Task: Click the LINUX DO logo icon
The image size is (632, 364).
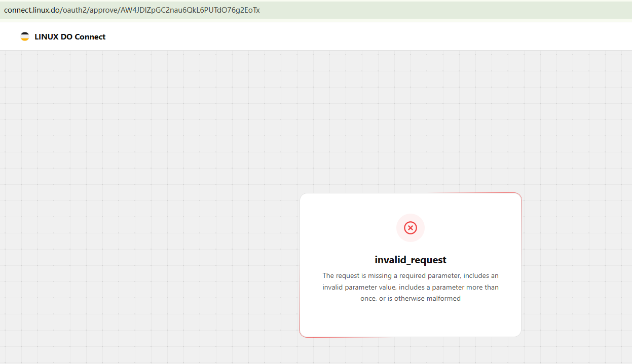Action: click(x=25, y=36)
